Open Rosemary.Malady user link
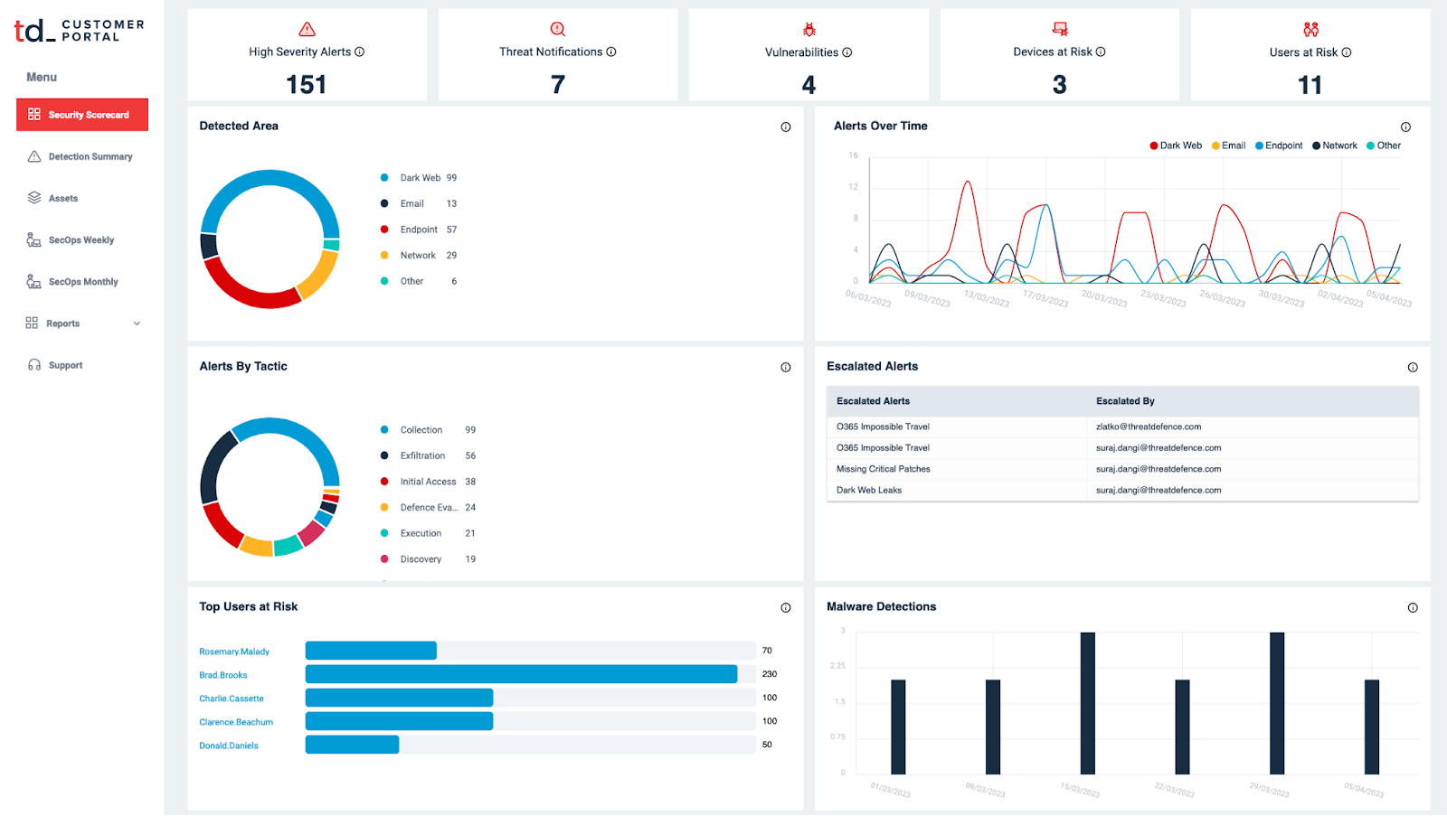The height and width of the screenshot is (816, 1447). pyautogui.click(x=234, y=652)
